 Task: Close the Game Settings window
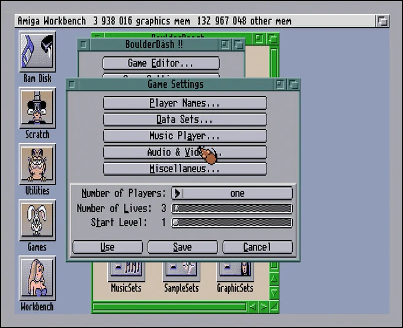(72, 85)
